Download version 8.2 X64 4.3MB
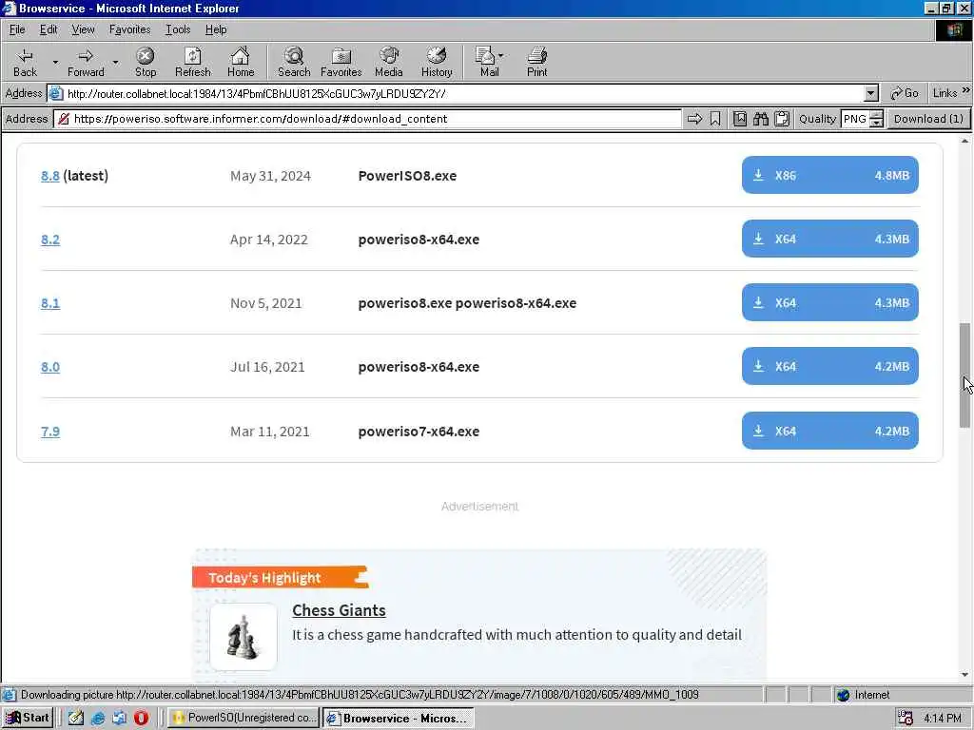974x730 pixels. [x=829, y=239]
